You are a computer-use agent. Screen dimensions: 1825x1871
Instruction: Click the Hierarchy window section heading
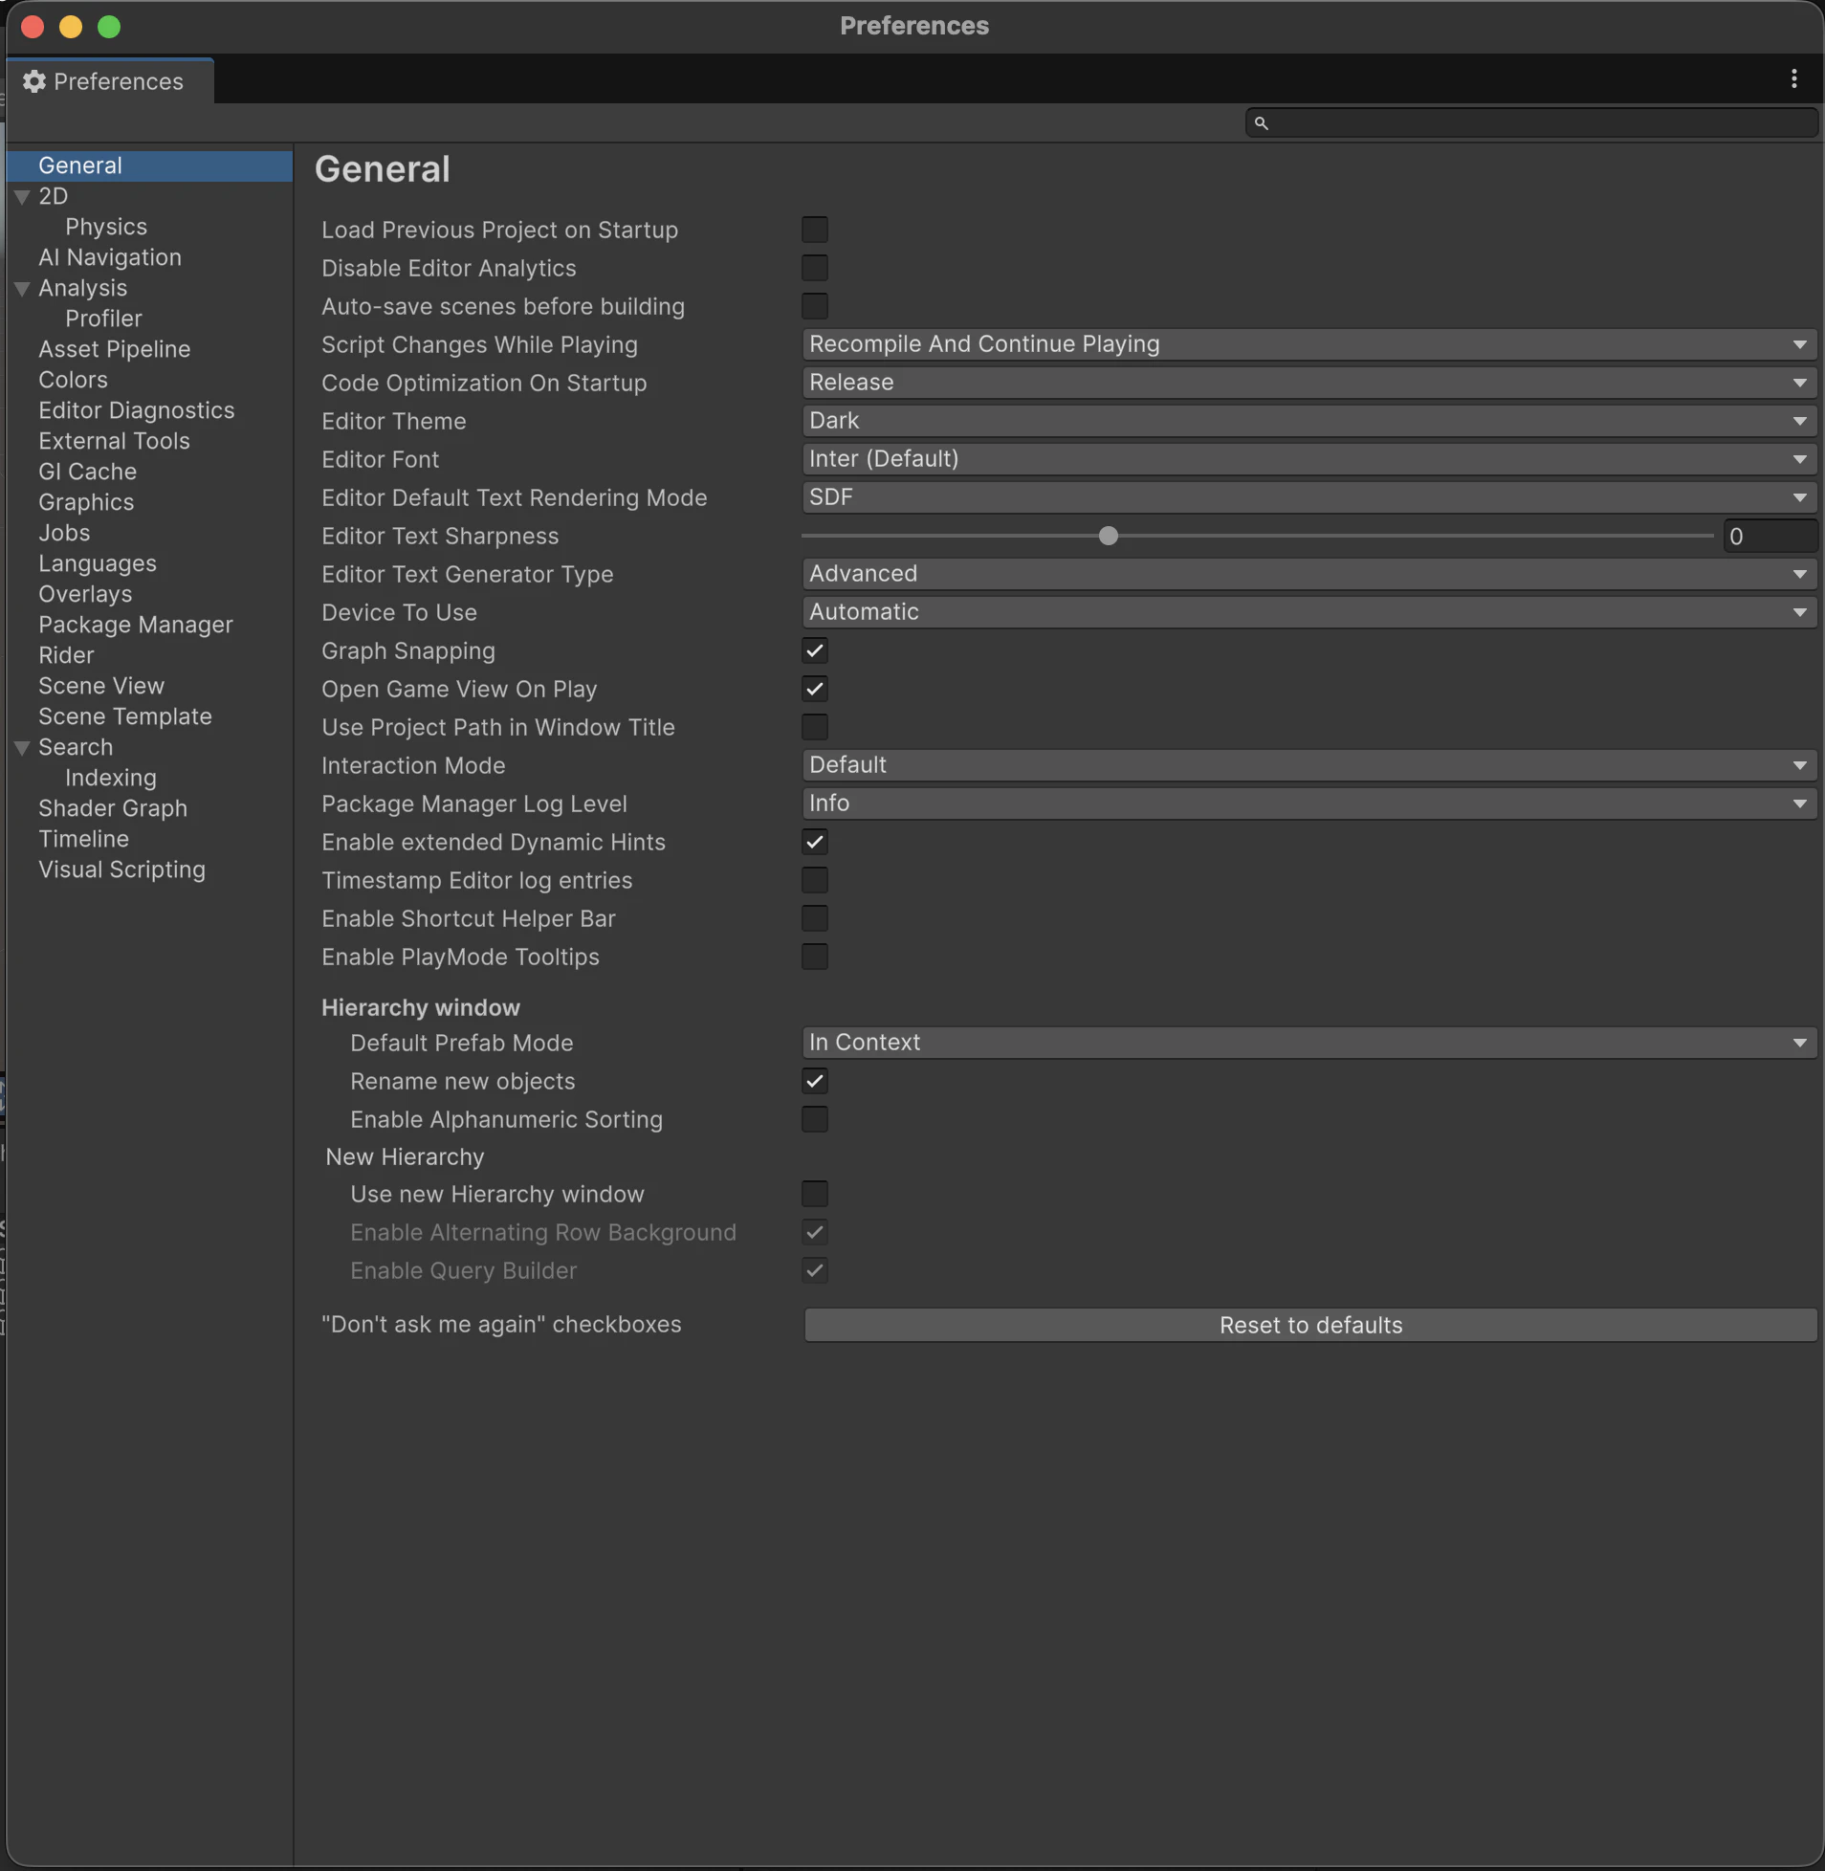pyautogui.click(x=421, y=1008)
